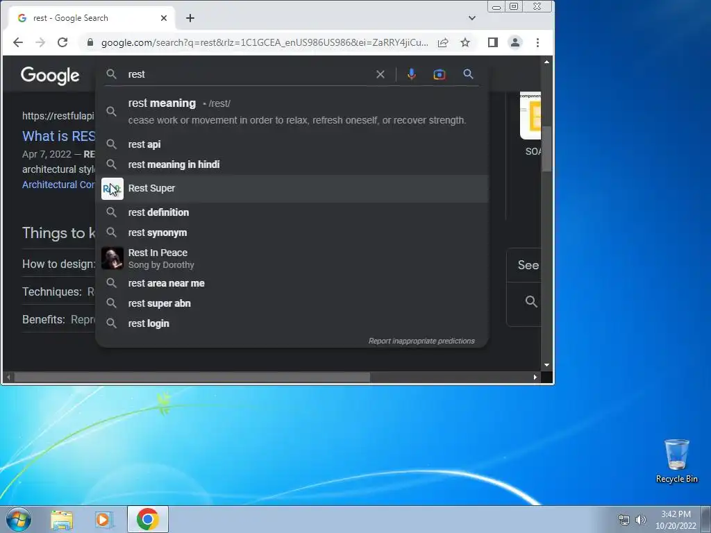The height and width of the screenshot is (533, 711).
Task: Click the 'See' panel magnifier icon
Action: pos(531,301)
